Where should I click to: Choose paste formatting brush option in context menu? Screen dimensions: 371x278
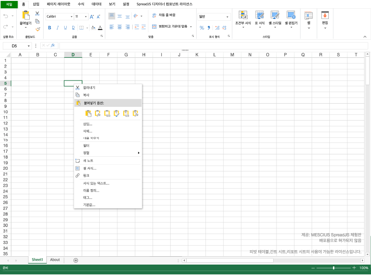pyautogui.click(x=117, y=113)
